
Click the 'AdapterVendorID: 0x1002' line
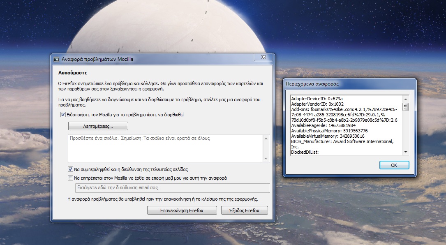point(317,104)
